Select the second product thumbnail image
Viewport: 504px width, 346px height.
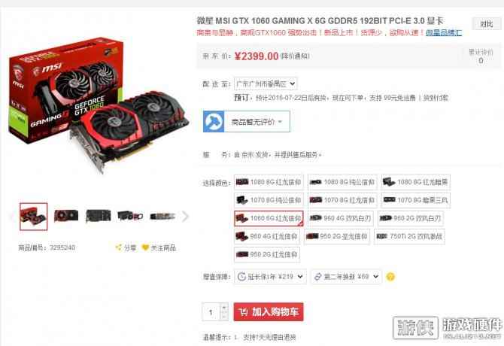pyautogui.click(x=66, y=216)
